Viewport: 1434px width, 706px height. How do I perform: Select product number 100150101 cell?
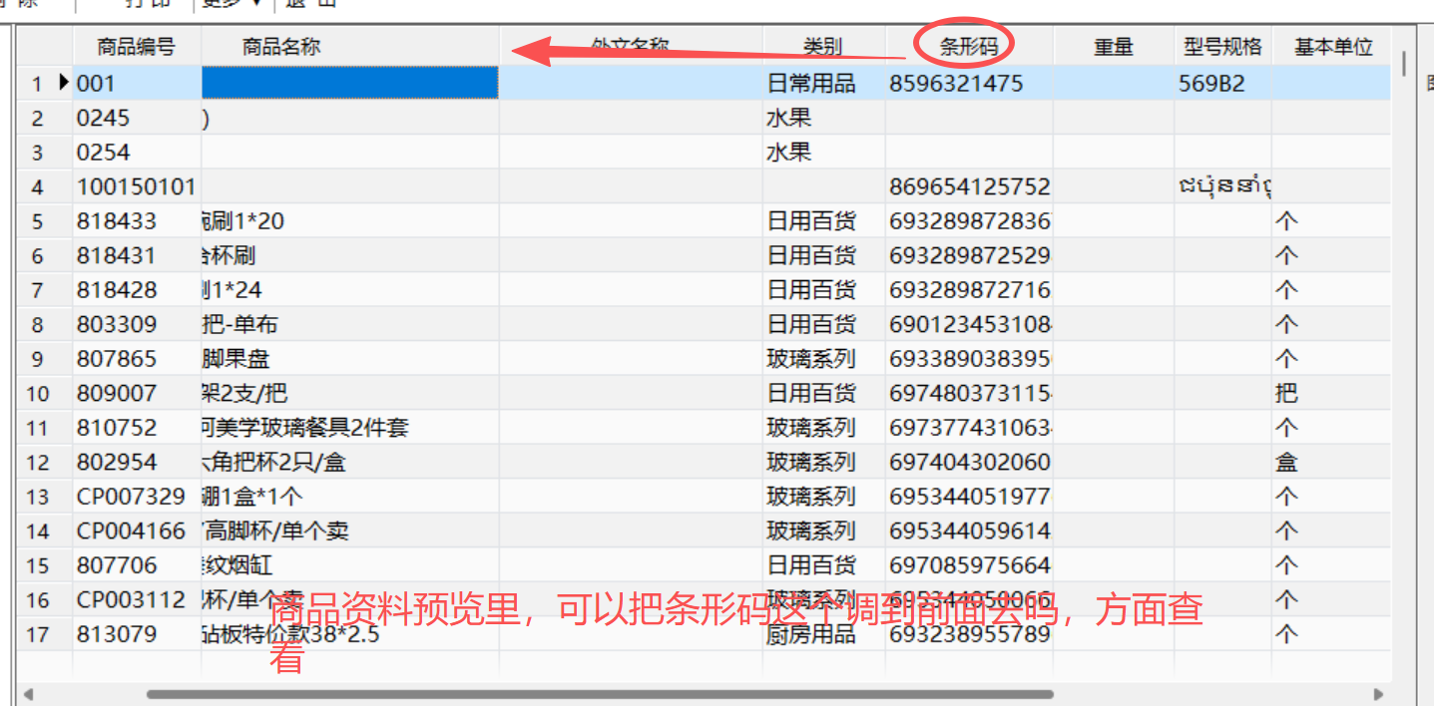tap(137, 186)
